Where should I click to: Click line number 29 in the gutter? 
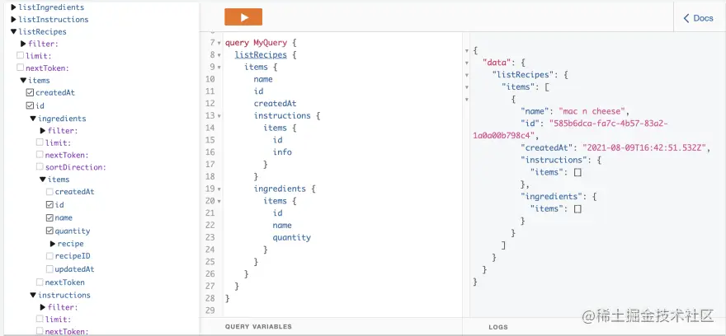pos(210,310)
